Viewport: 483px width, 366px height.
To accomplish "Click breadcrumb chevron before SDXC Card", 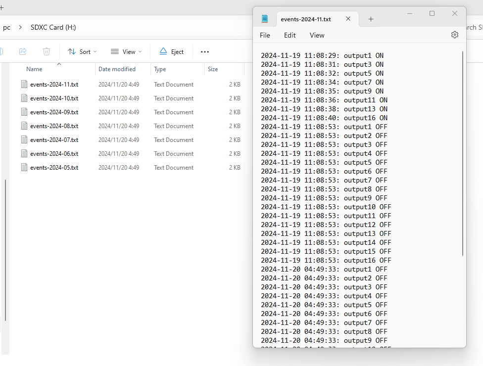I will coord(20,27).
